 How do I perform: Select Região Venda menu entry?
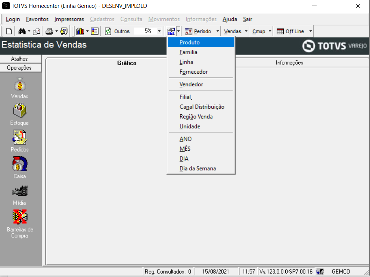(x=201, y=117)
